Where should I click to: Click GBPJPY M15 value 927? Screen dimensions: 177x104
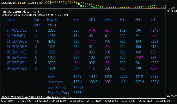tap(92, 63)
